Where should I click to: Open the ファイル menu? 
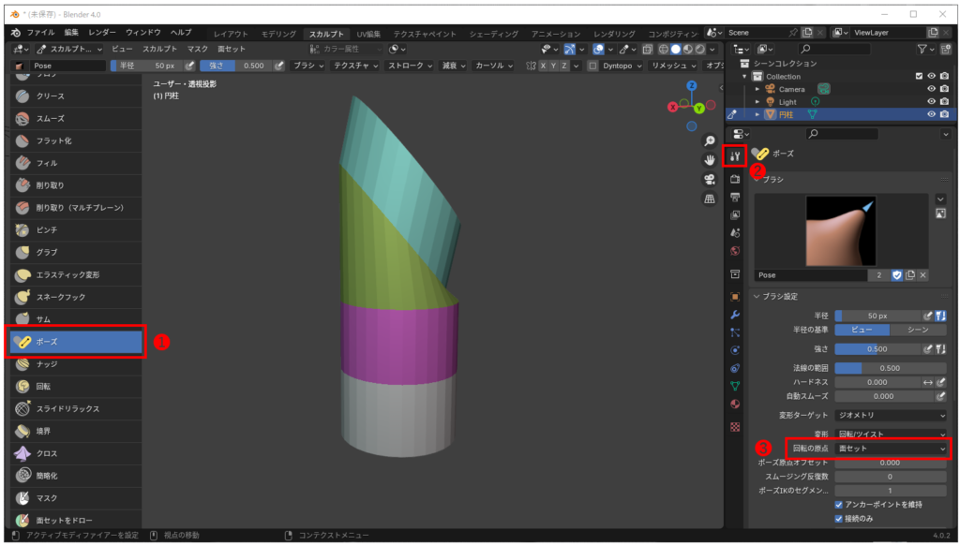click(40, 33)
